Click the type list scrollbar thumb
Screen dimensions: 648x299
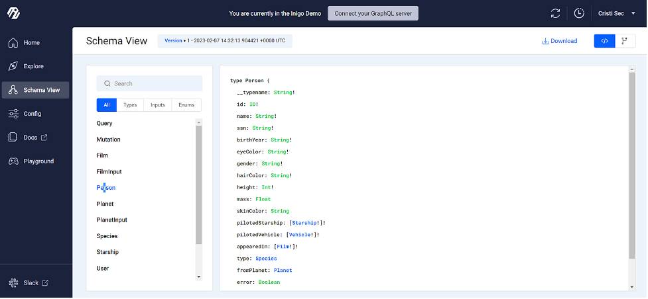(x=199, y=185)
